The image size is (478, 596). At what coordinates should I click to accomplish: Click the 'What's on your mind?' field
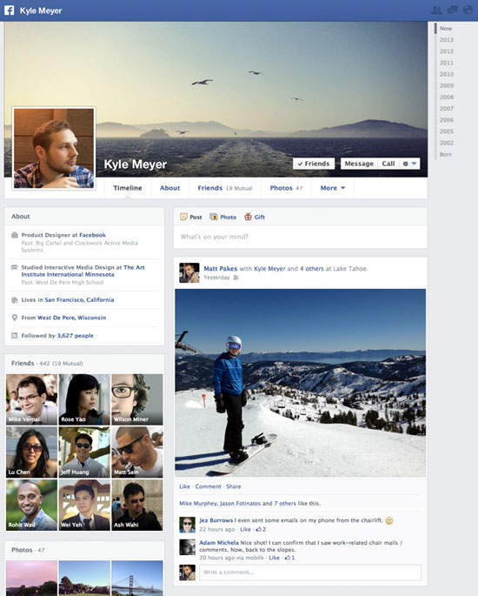point(300,237)
